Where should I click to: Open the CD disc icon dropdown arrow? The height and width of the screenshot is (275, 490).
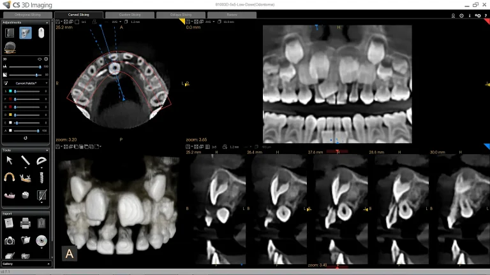click(x=41, y=248)
